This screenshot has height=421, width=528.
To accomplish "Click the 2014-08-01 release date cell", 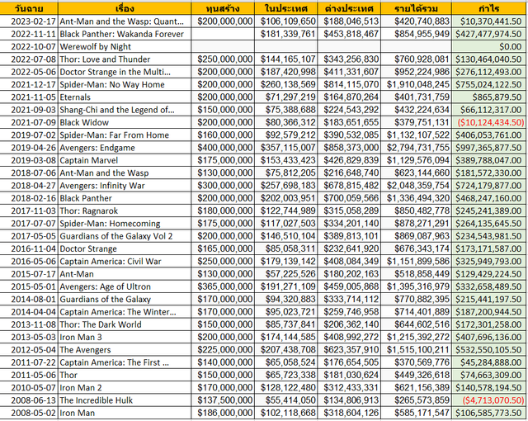I will 29,299.
